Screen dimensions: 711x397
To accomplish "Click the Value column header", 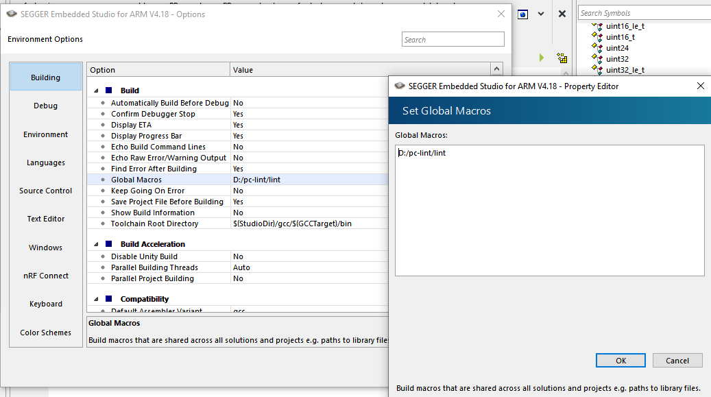I will [361, 69].
